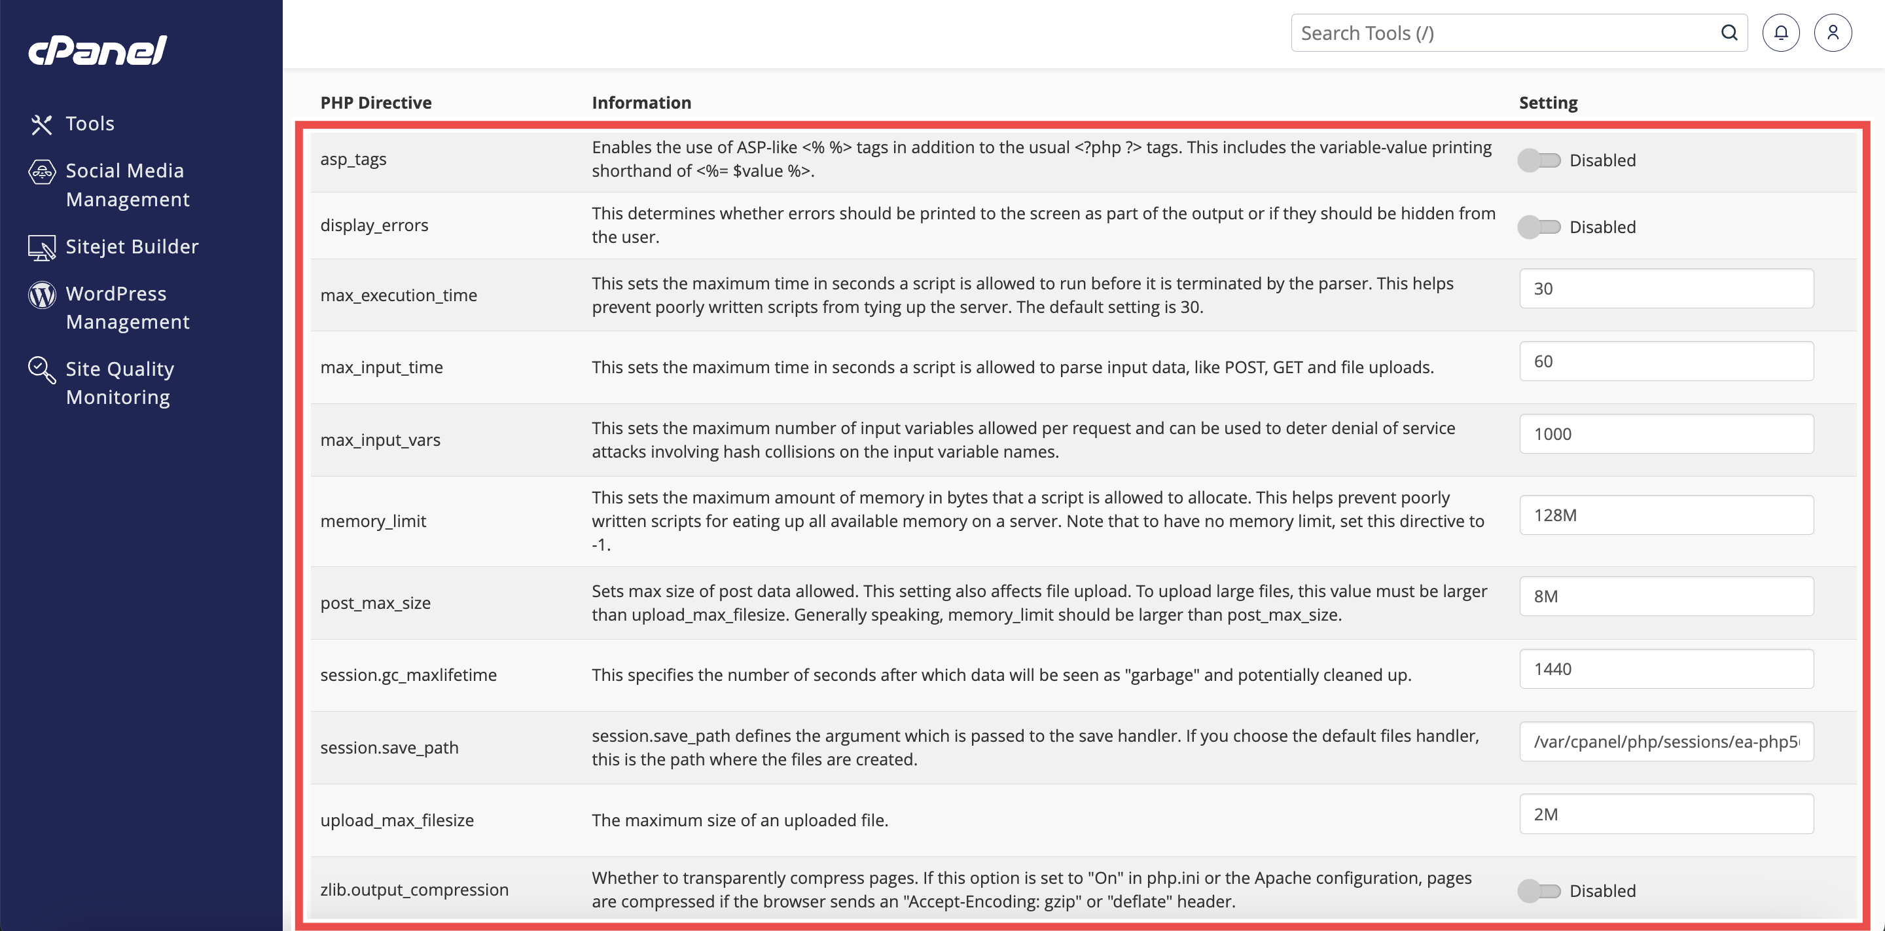Open Site Quality Monitoring link
The height and width of the screenshot is (931, 1885).
tap(120, 383)
